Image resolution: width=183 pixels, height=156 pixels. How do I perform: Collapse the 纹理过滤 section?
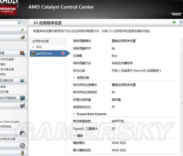[74, 77]
